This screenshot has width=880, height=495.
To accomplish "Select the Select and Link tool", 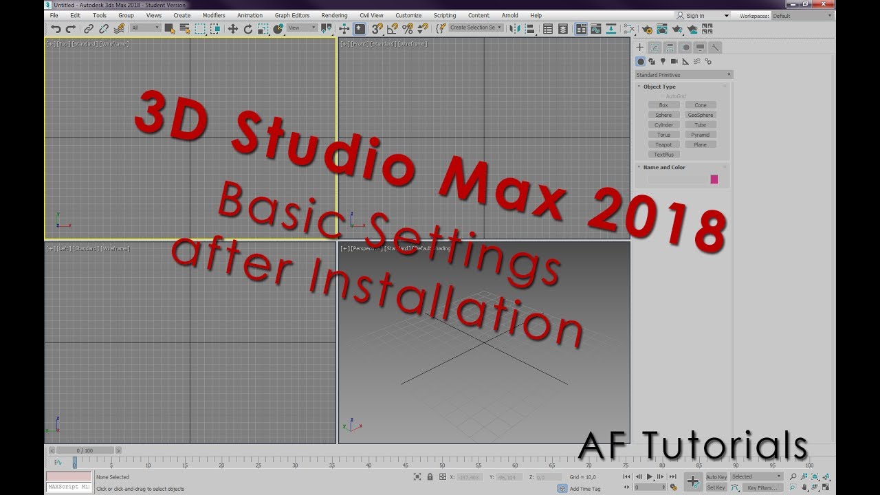I will 89,29.
